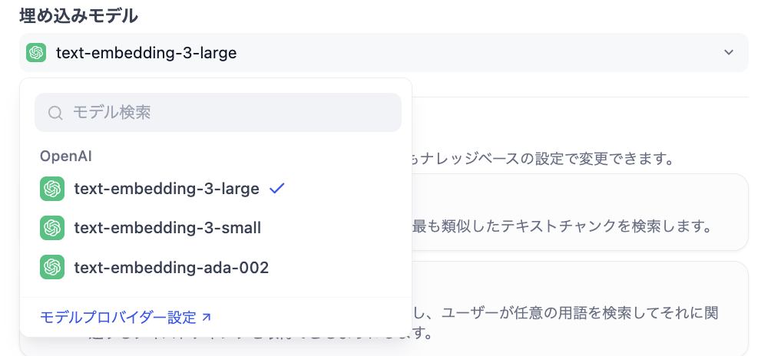771x356 pixels.
Task: Pick text-embedding-ada-002 from the list
Action: [171, 268]
